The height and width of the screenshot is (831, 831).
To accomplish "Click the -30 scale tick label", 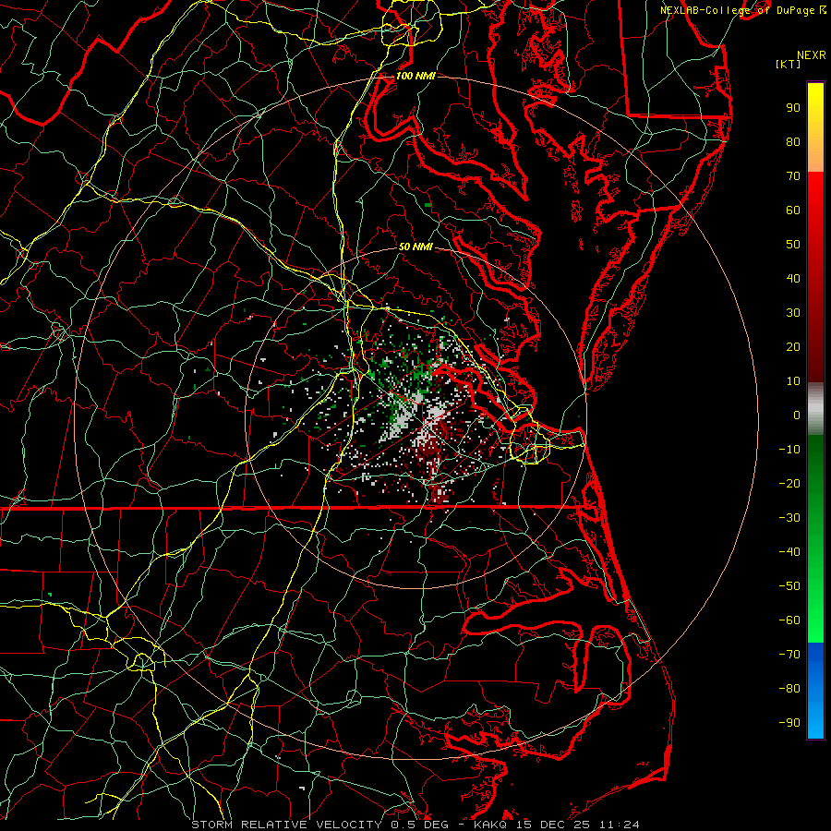I will [789, 518].
